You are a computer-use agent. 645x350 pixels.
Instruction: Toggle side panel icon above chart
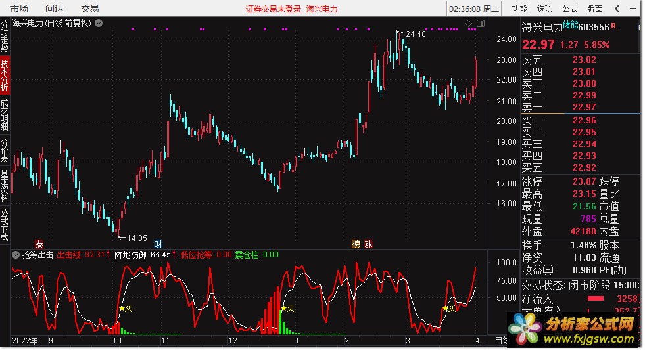click(x=480, y=24)
